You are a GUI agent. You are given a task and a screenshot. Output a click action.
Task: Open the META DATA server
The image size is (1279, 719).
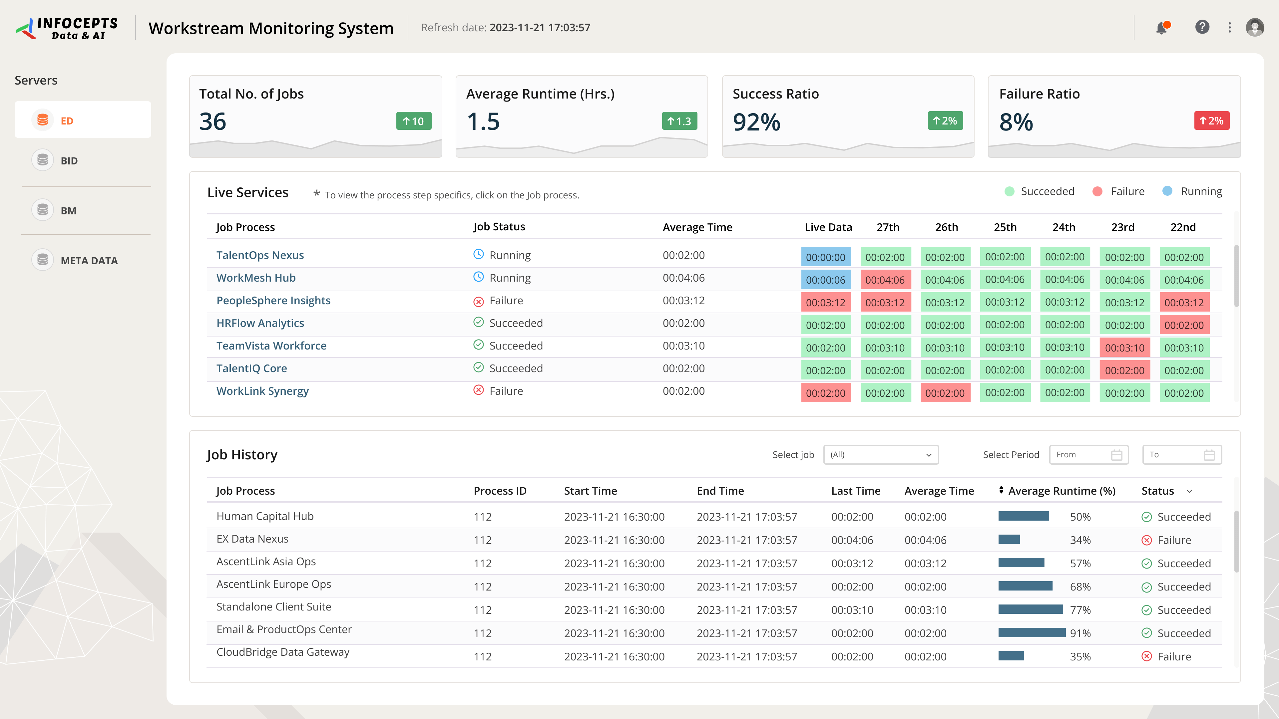pyautogui.click(x=88, y=261)
